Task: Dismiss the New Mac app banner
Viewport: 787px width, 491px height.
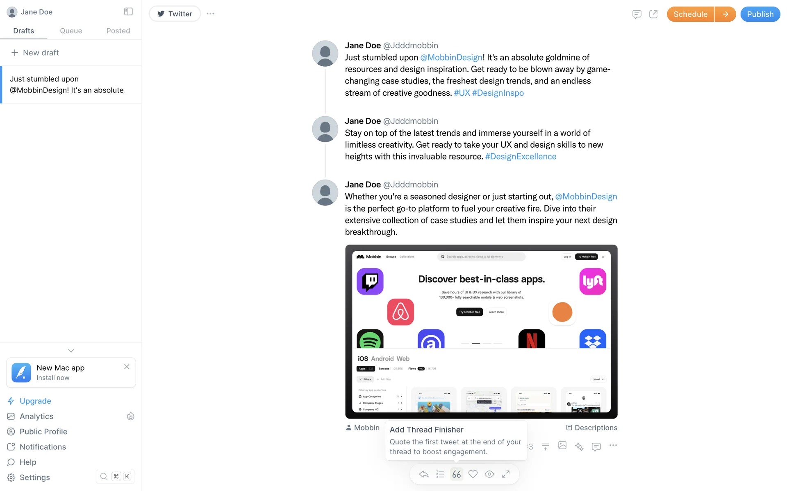Action: point(127,367)
